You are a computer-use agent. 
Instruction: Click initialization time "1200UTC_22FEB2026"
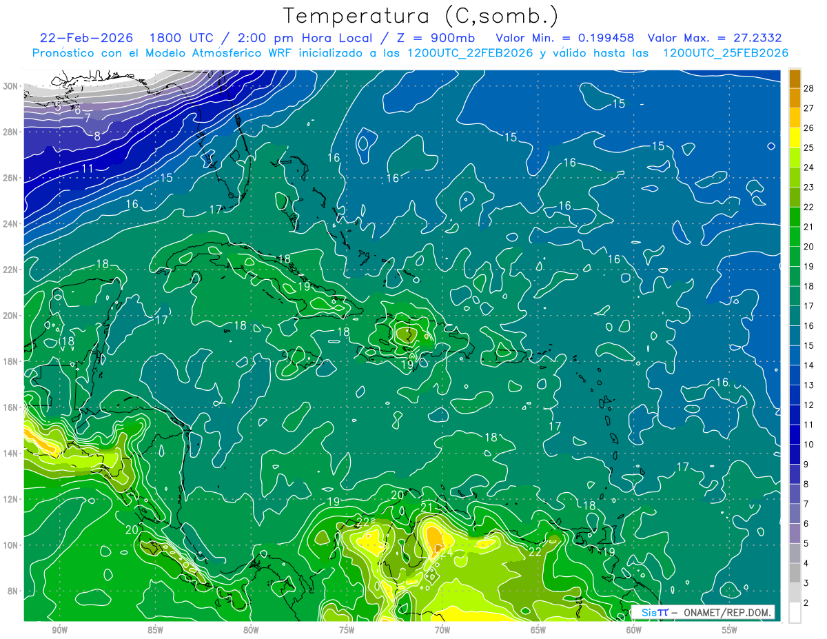(x=469, y=53)
